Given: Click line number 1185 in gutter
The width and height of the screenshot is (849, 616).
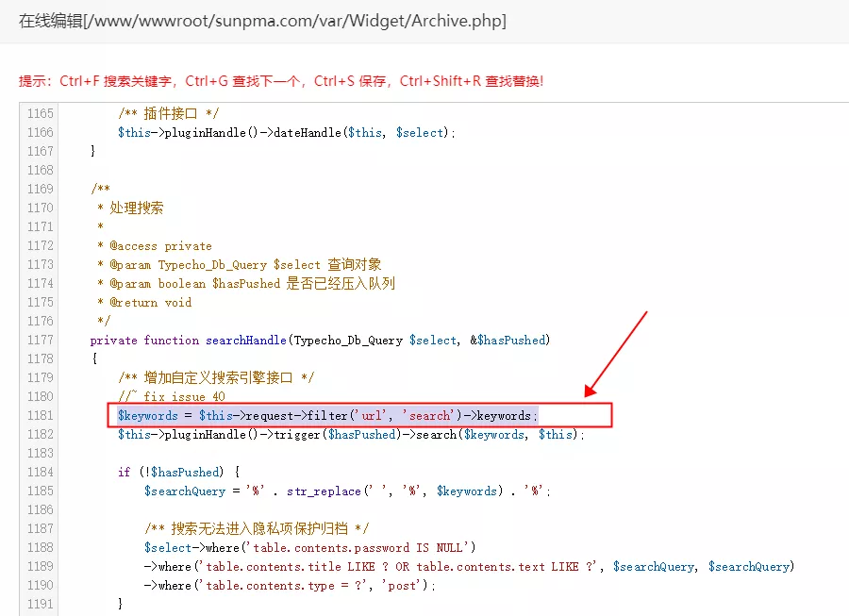Looking at the screenshot, I should (41, 491).
